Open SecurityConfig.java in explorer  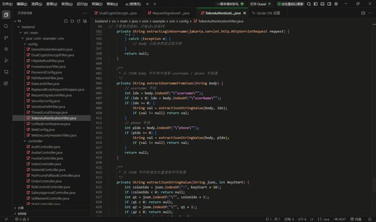coord(45,101)
